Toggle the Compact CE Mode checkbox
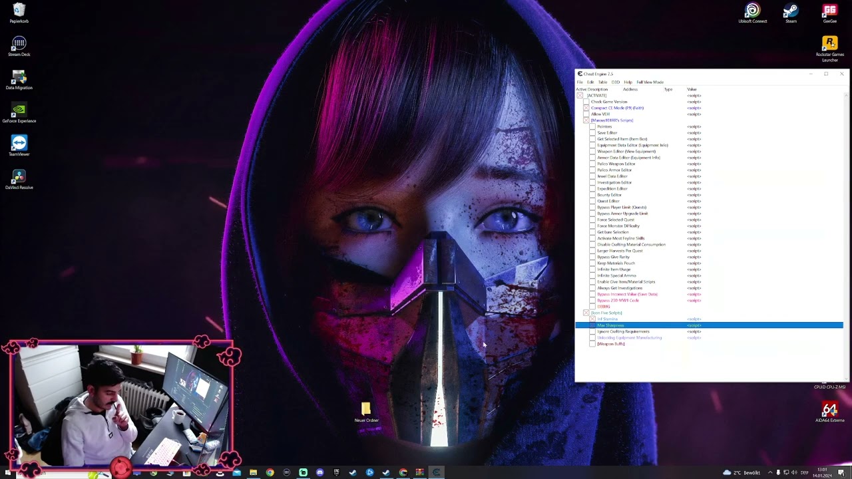 click(x=586, y=108)
